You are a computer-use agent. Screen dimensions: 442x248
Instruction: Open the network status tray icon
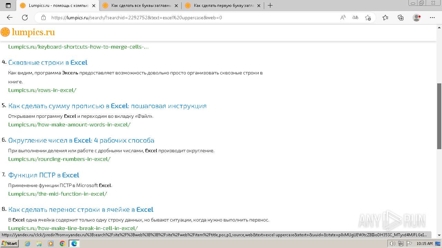tap(401, 244)
